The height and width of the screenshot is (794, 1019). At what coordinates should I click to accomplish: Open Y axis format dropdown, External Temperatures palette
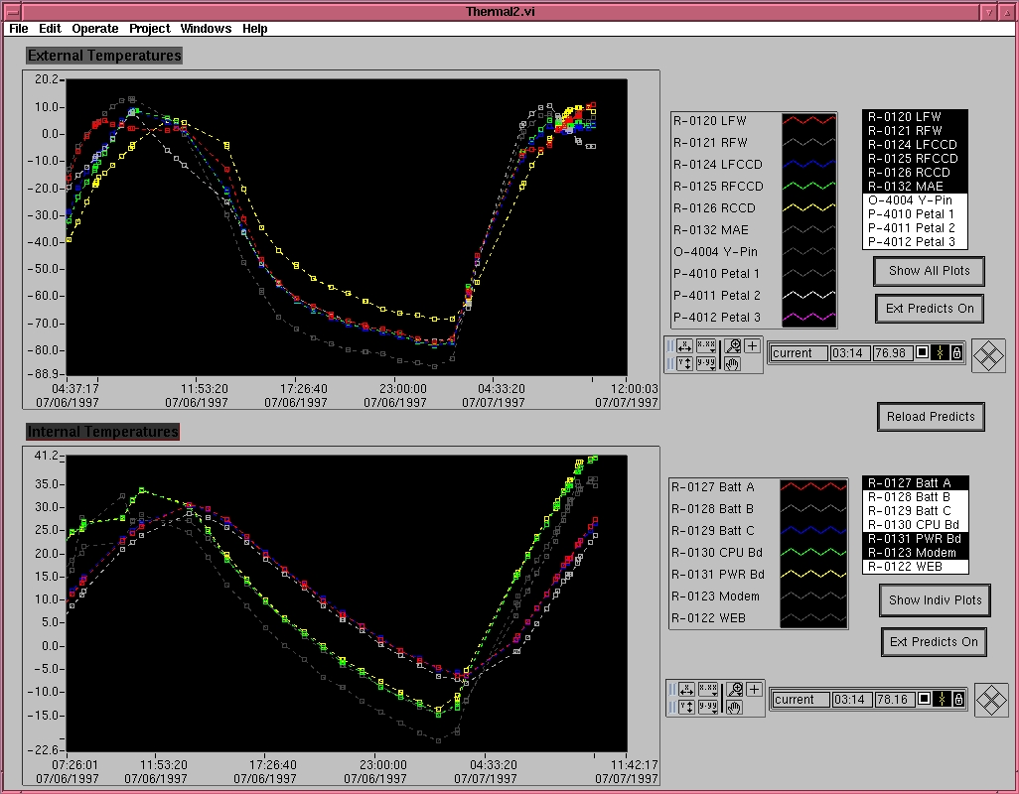tap(707, 364)
